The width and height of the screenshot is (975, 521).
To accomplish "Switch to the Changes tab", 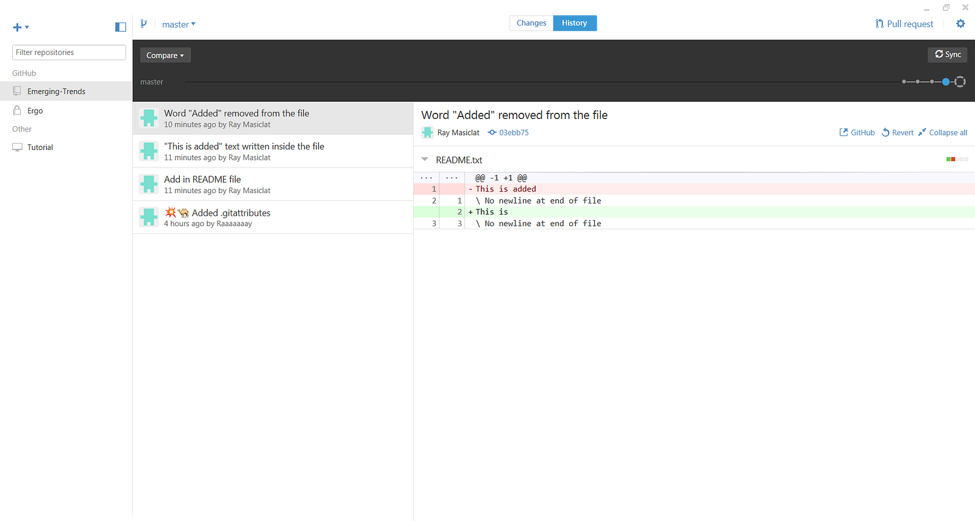I will pyautogui.click(x=531, y=23).
